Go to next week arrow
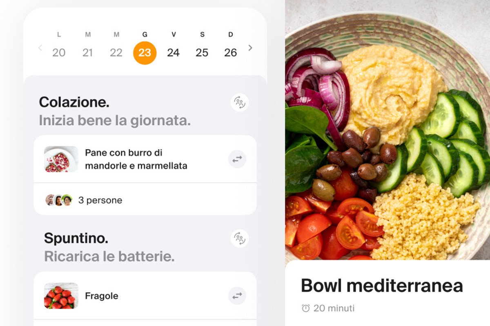Viewport: 490px width, 326px height. pos(250,48)
